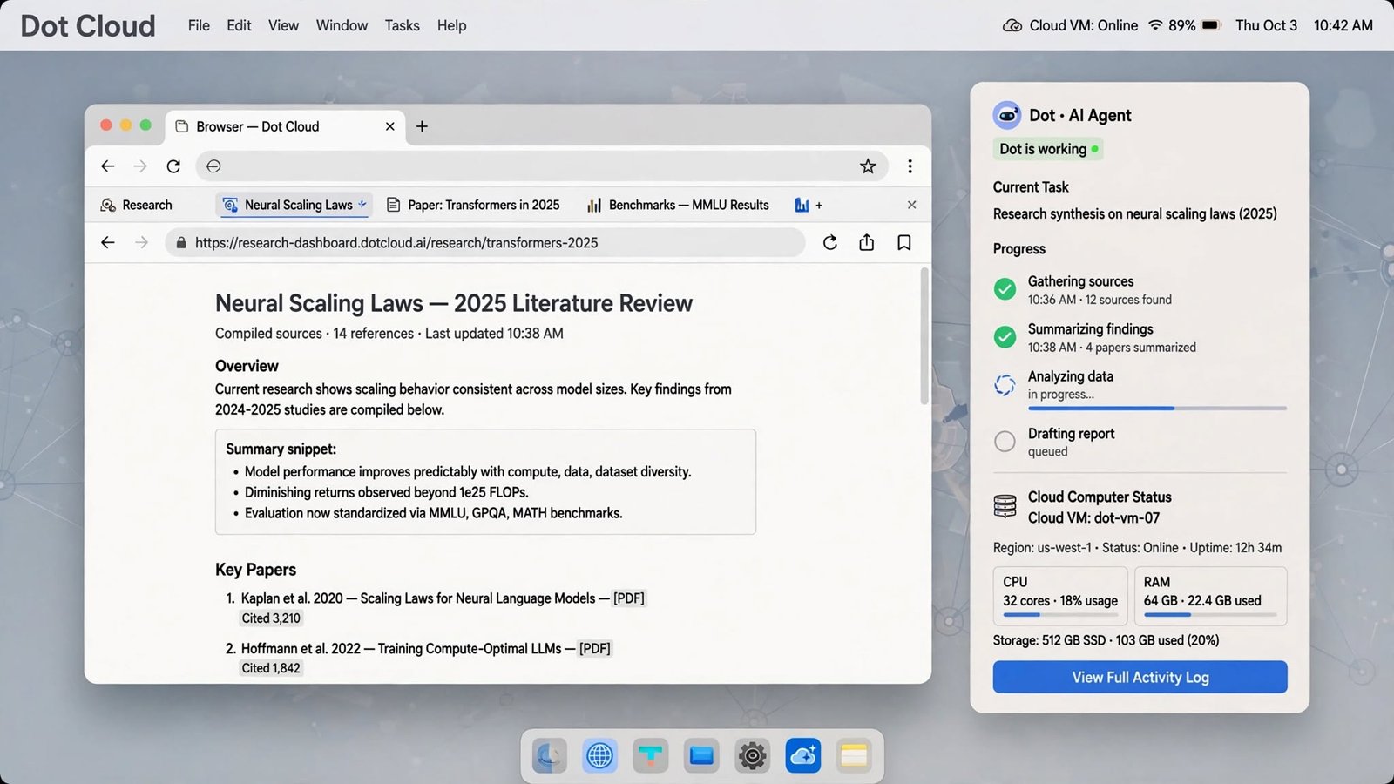This screenshot has height=784, width=1394.
Task: Open Kaplan et al. 2020 PDF link
Action: (x=629, y=598)
